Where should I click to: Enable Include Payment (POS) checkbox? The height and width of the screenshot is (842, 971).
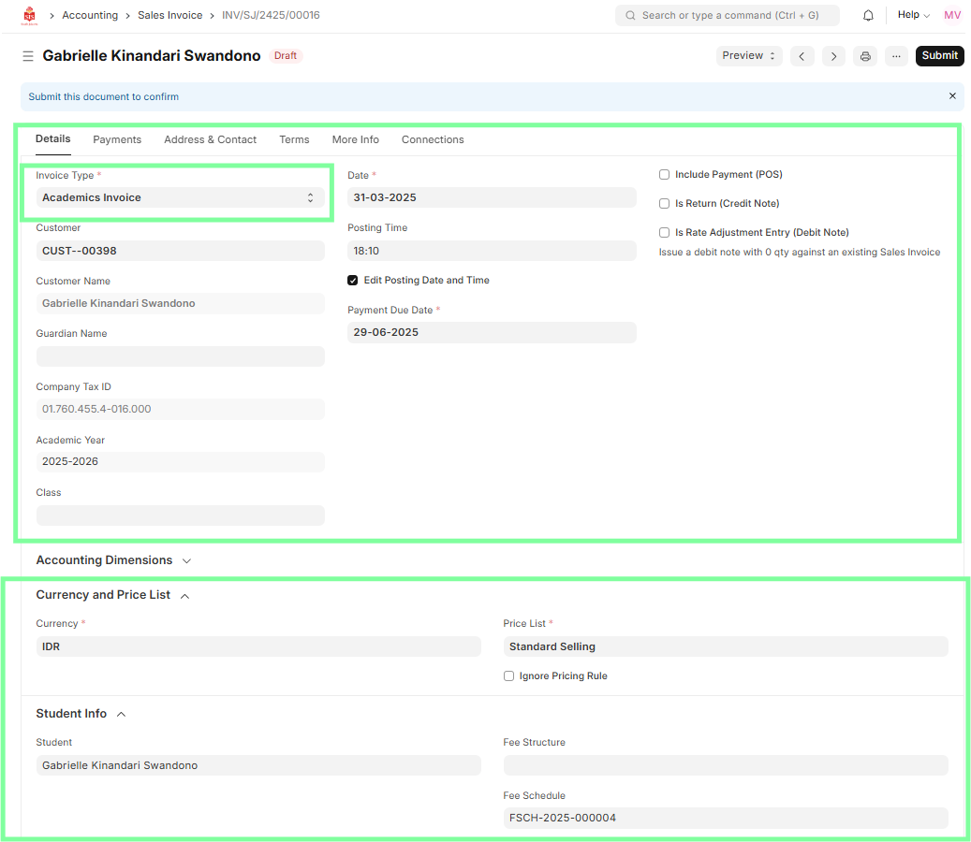tap(665, 175)
